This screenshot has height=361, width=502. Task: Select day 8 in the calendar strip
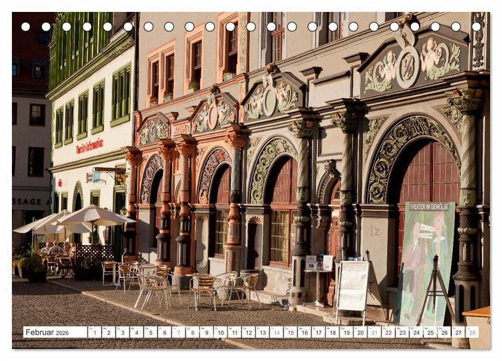click(x=193, y=332)
